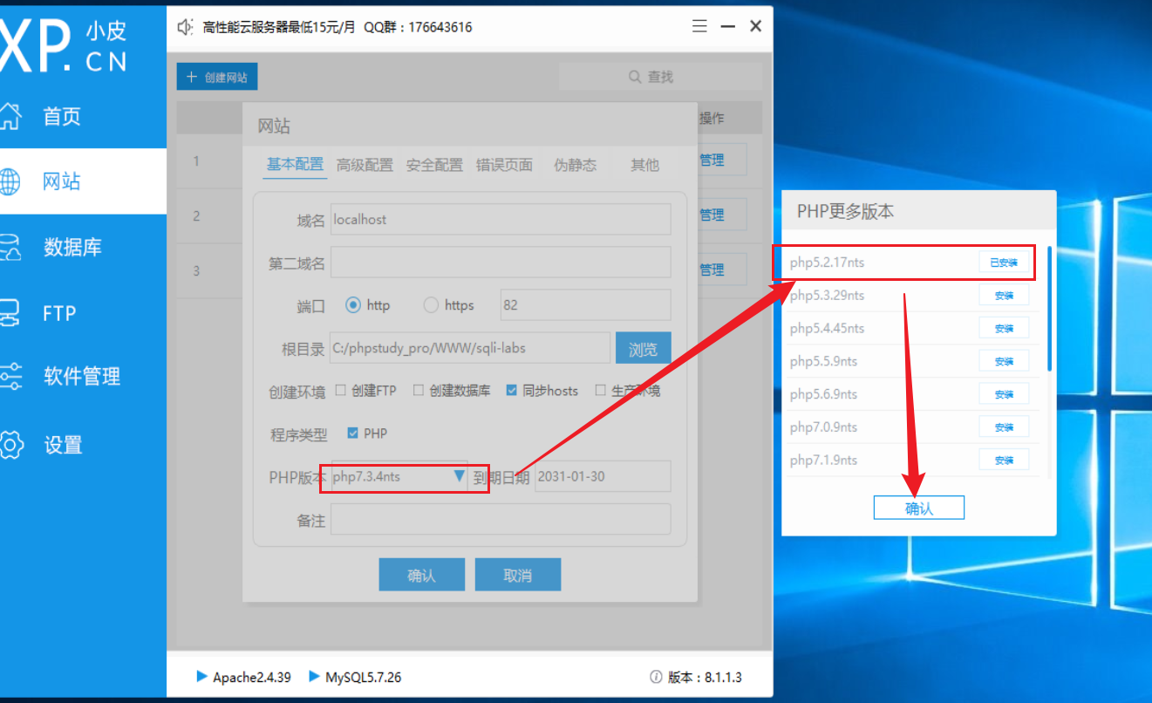Click the empty 备注 field
The width and height of the screenshot is (1152, 703).
[501, 519]
